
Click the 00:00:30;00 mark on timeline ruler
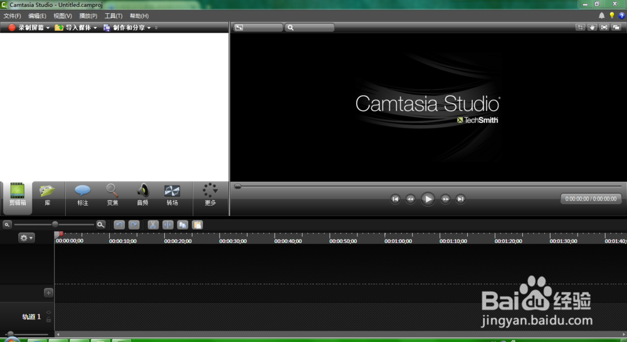[x=233, y=241]
